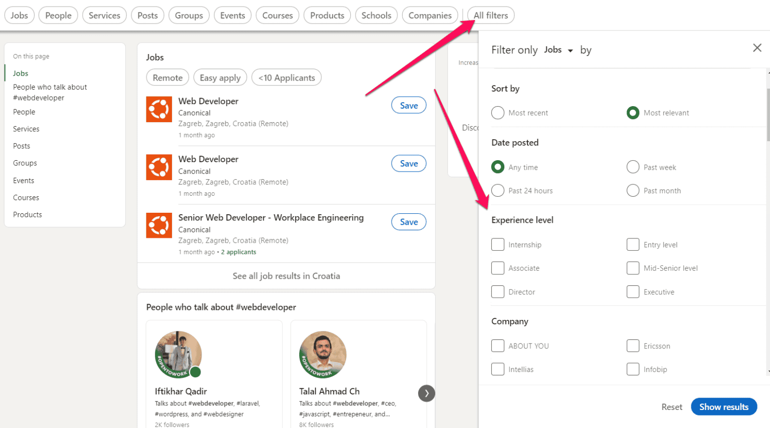Viewport: 770px width, 428px height.
Task: Save the Senior Web Developer job
Action: (409, 222)
